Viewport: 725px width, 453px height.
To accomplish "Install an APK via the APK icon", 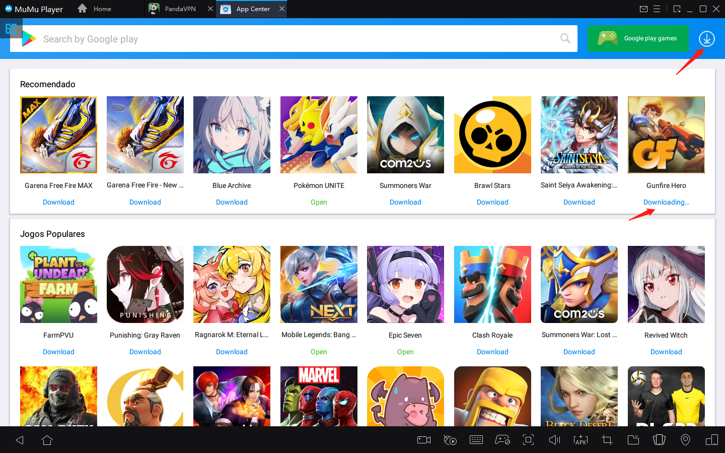I will pyautogui.click(x=581, y=439).
